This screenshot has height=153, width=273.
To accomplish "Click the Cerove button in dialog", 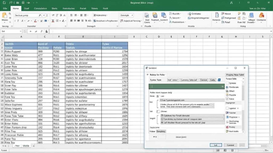I will 204,80.
